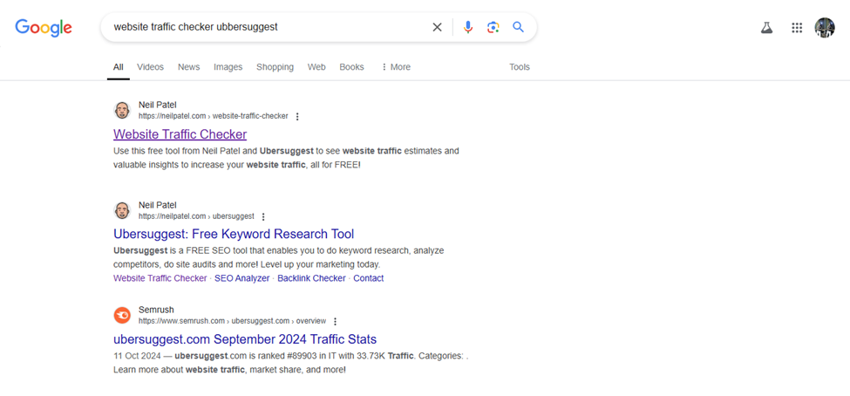Click the semrush.com › ubersuggest.com › overview URL
This screenshot has height=396, width=850.
click(232, 321)
